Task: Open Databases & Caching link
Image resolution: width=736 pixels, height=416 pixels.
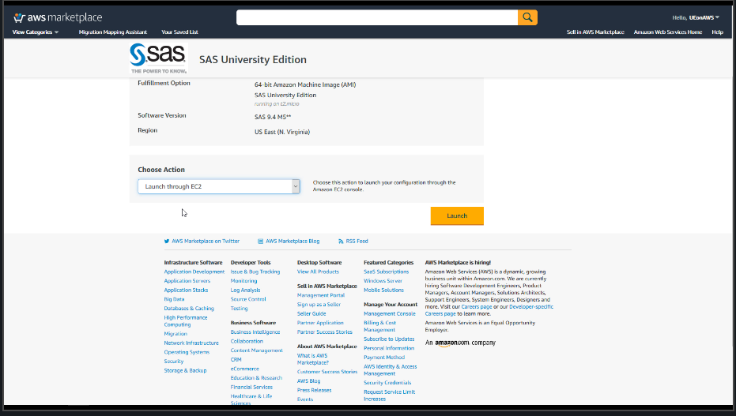Action: [189, 309]
